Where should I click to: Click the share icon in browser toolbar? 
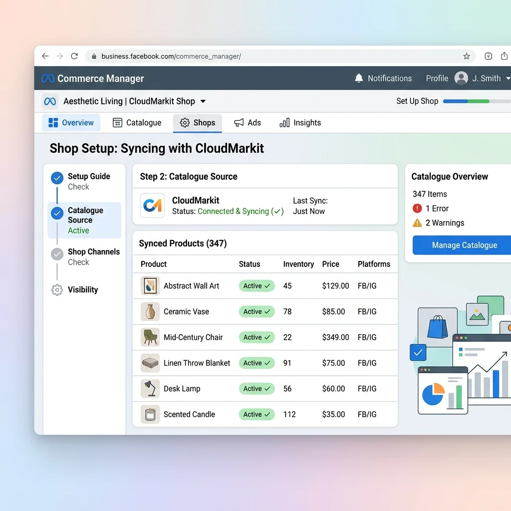[504, 56]
